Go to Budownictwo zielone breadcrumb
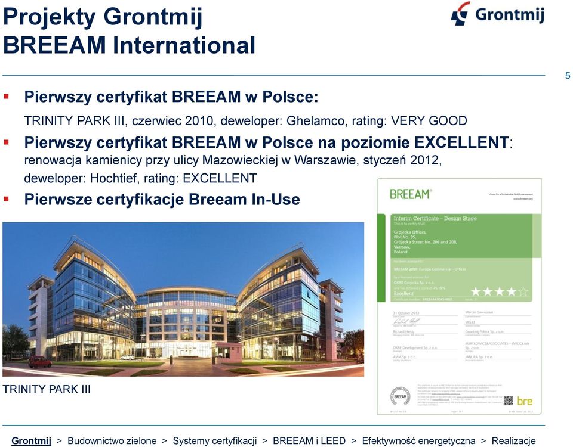 [112, 441]
